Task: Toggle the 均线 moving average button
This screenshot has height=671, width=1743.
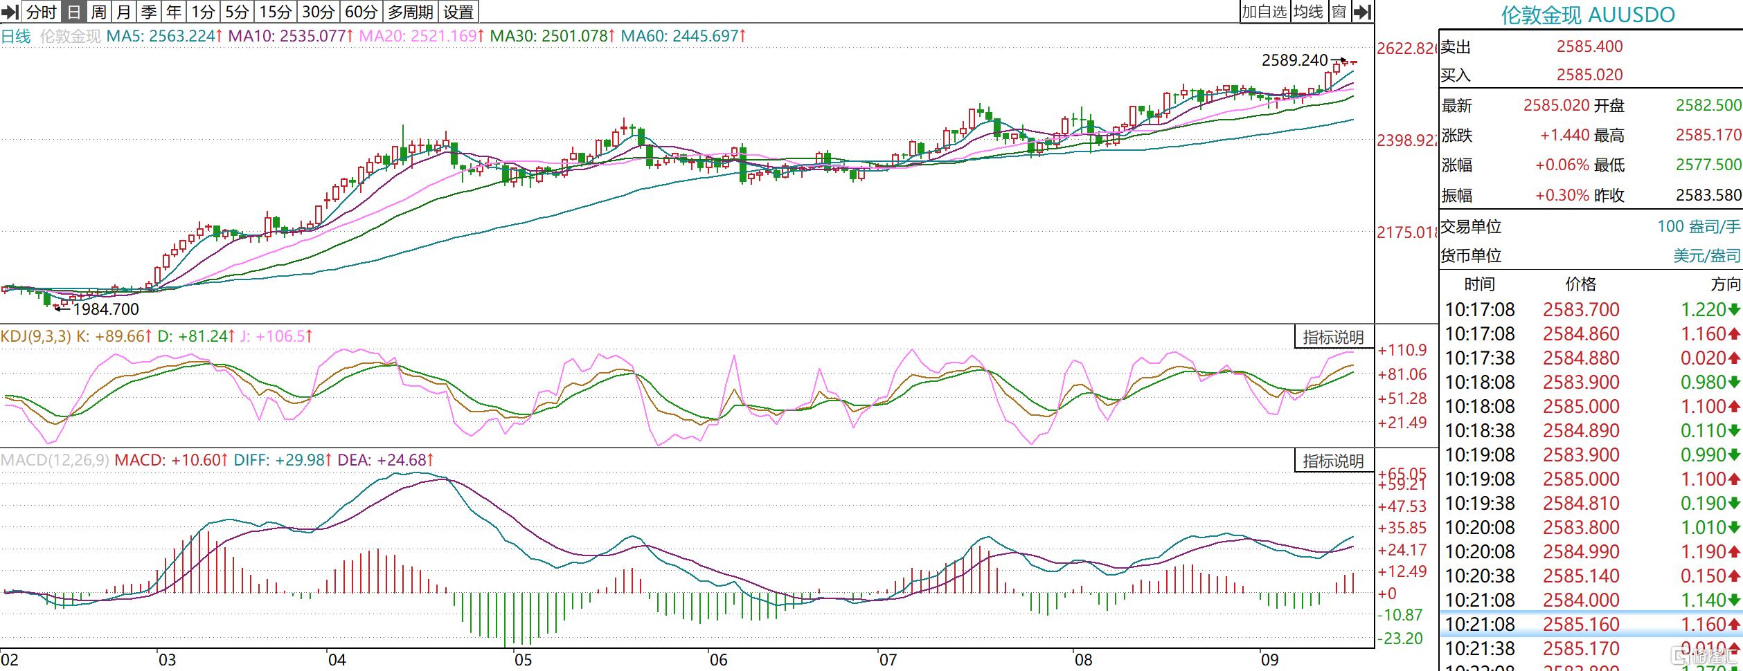Action: pyautogui.click(x=1308, y=12)
